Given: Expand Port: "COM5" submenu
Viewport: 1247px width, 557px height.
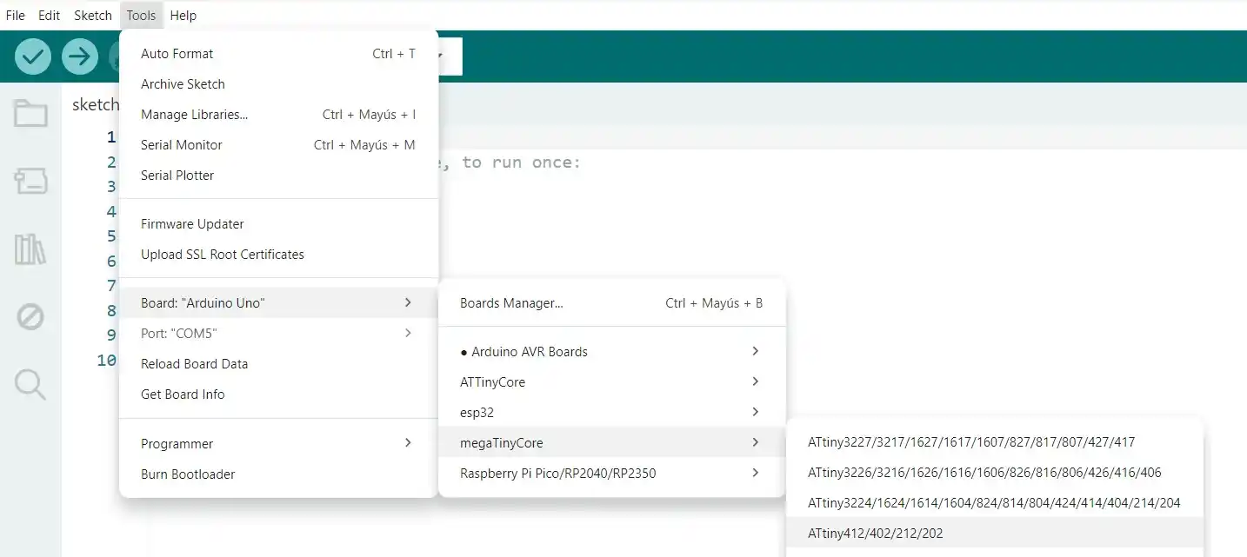Looking at the screenshot, I should pyautogui.click(x=278, y=334).
